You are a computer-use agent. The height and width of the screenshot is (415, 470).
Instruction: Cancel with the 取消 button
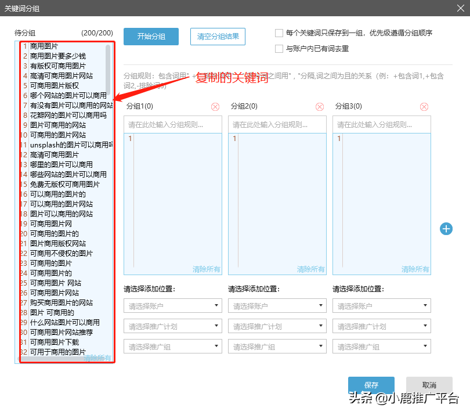tap(429, 385)
